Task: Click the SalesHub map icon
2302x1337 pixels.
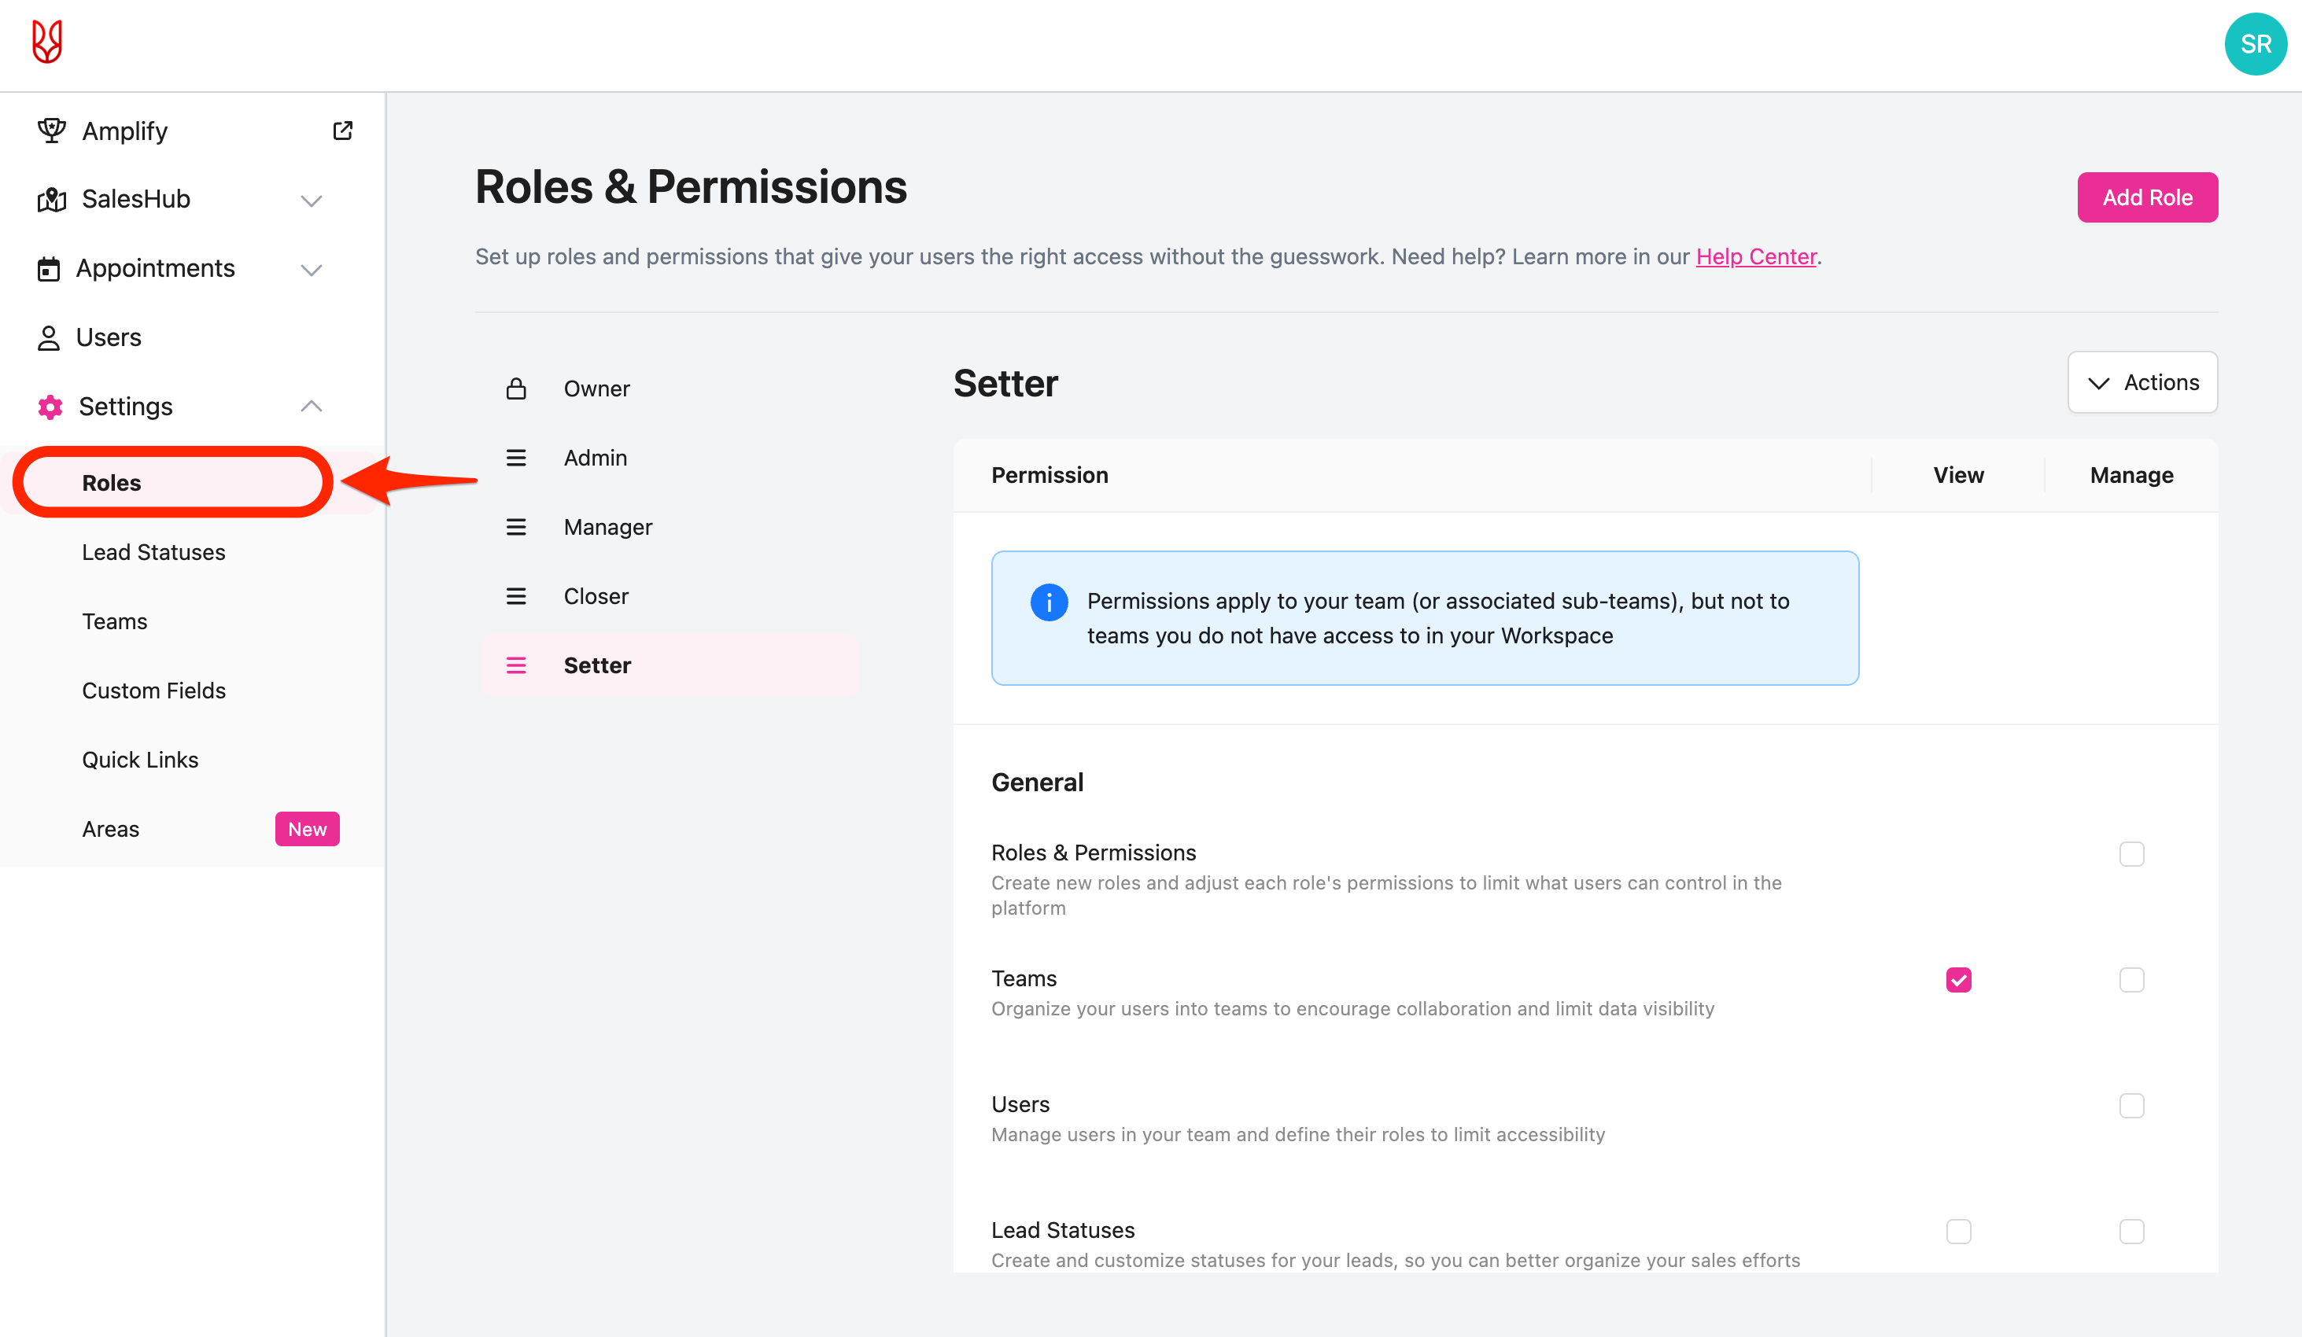Action: (51, 199)
